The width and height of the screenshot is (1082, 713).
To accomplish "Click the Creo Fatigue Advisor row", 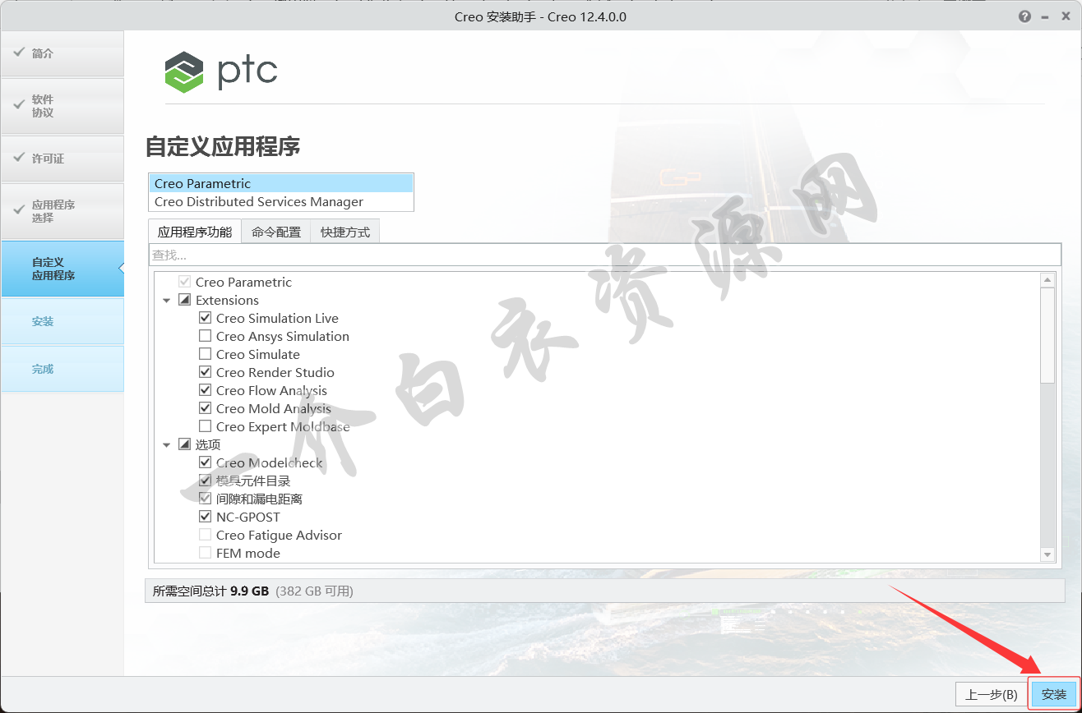I will pyautogui.click(x=270, y=535).
